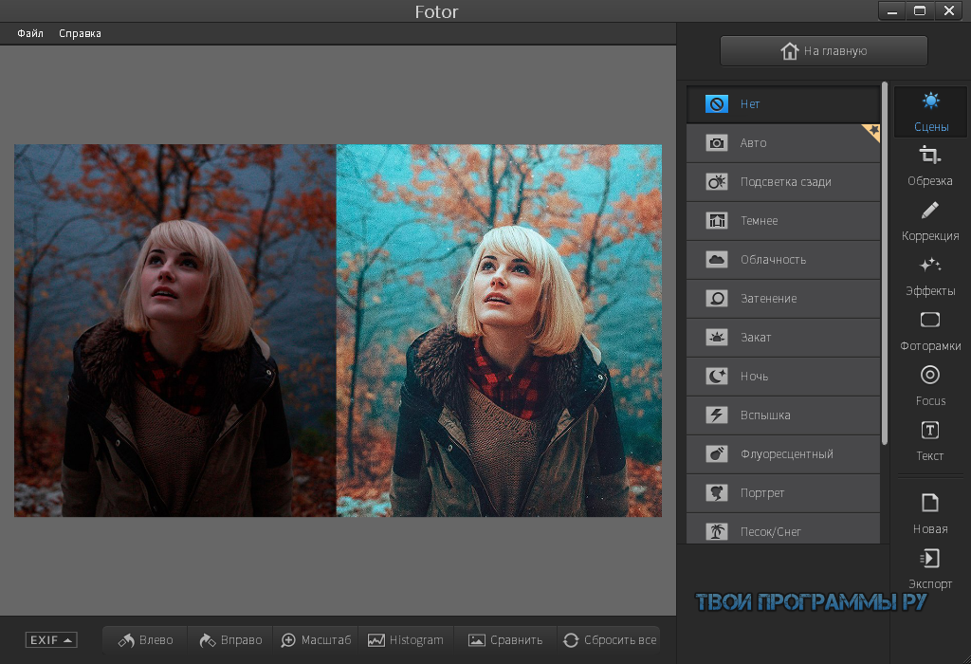Create a new file with Новая

[x=929, y=513]
